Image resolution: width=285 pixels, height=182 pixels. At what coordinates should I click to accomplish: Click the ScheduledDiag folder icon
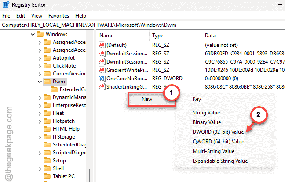click(x=47, y=145)
